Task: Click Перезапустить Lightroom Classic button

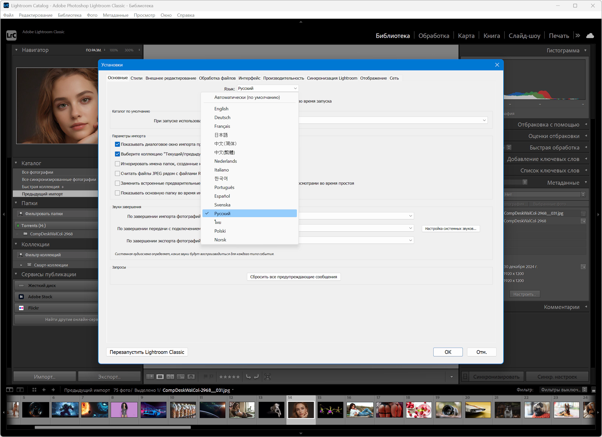Action: click(147, 352)
